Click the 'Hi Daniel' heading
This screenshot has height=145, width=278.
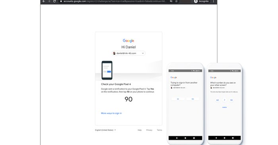coord(129,47)
